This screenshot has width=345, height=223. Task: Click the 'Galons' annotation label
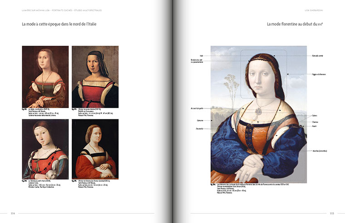coord(315,116)
